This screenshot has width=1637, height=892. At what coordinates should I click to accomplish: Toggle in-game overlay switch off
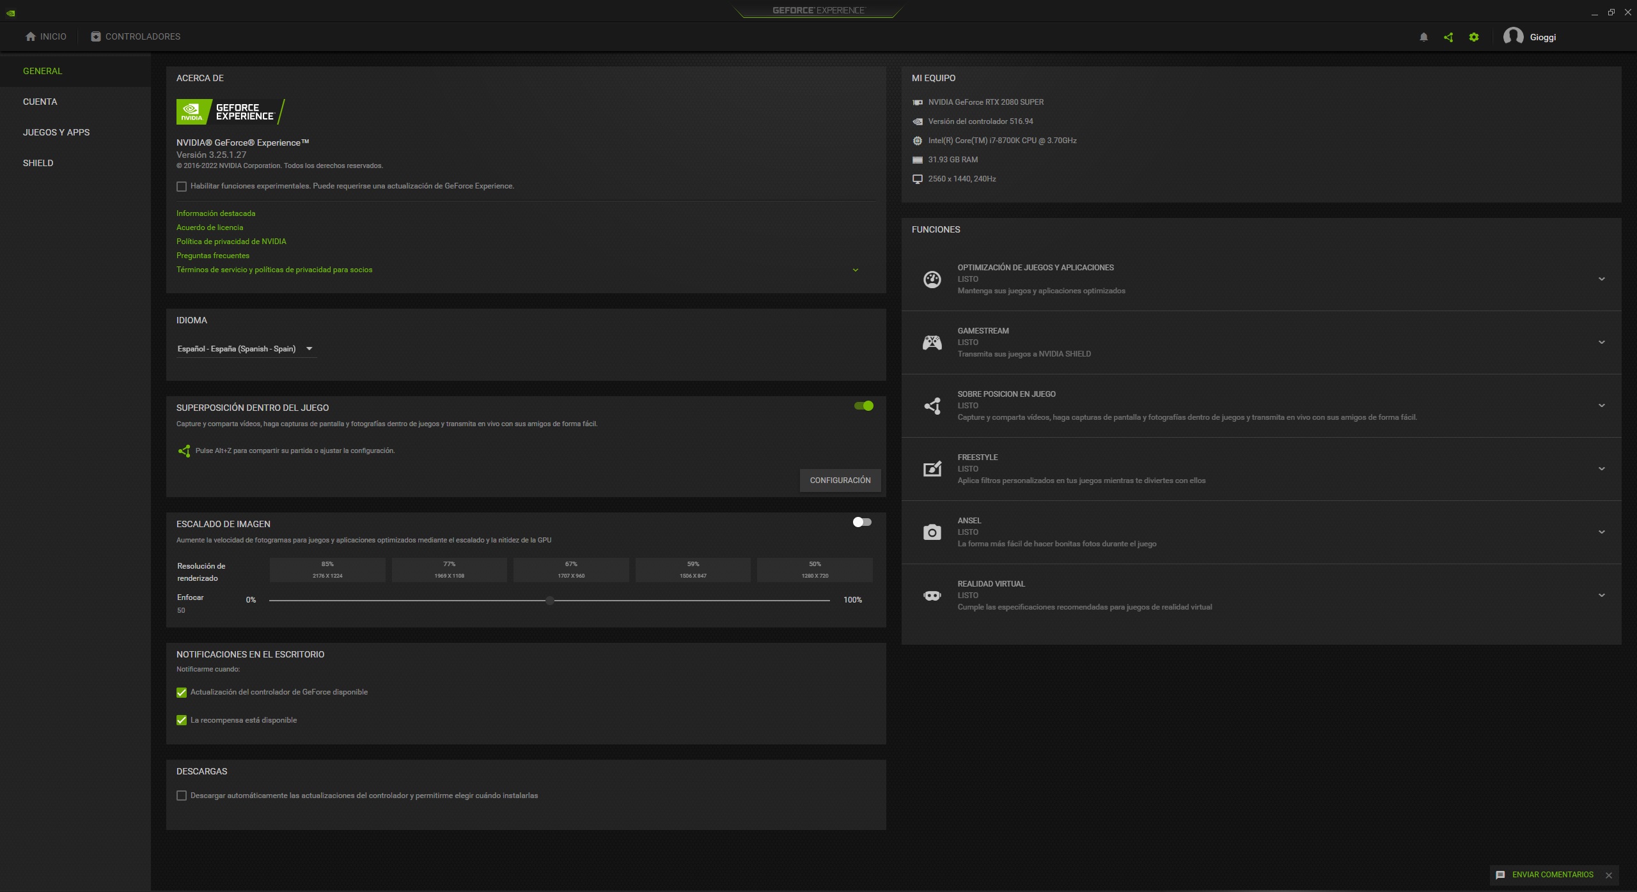864,406
